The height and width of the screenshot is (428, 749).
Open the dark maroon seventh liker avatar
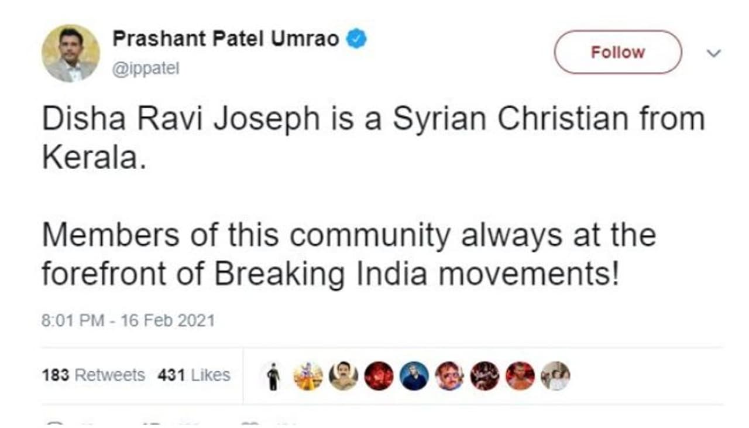(x=485, y=376)
